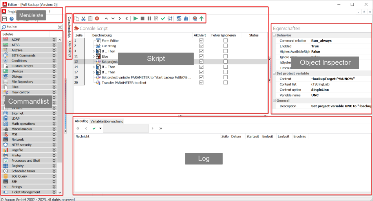Click the Printer category icon

pos(6,155)
